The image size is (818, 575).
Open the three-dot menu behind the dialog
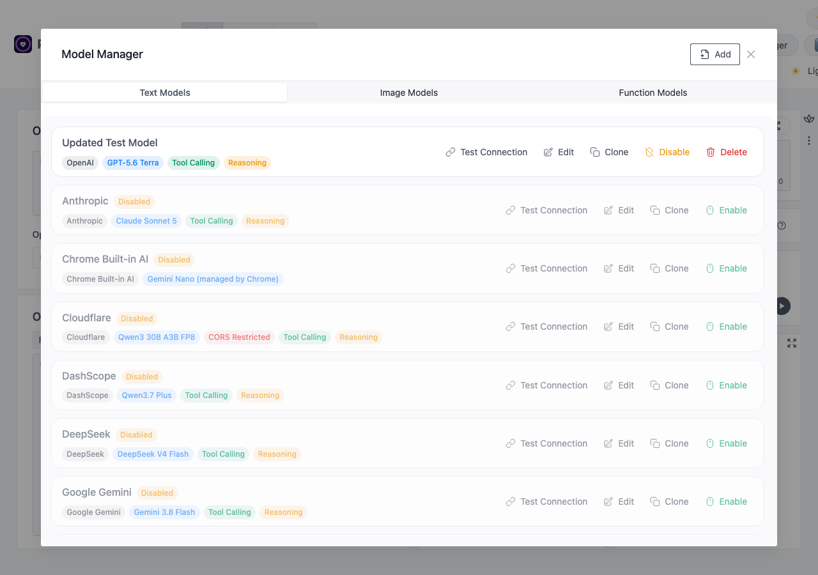(x=809, y=141)
